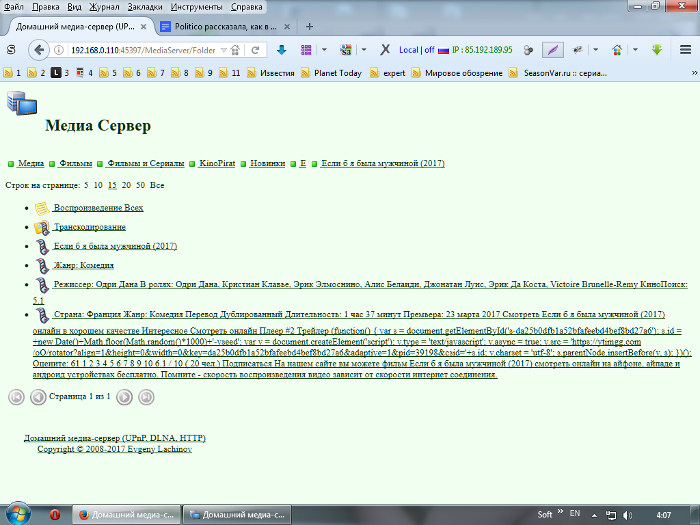The width and height of the screenshot is (700, 525).
Task: Open the dropdown next to the purple grid icon
Action: point(324,50)
